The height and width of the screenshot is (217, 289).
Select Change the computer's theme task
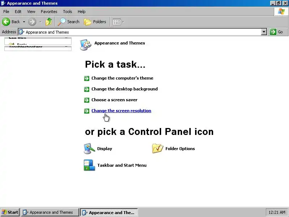122,78
